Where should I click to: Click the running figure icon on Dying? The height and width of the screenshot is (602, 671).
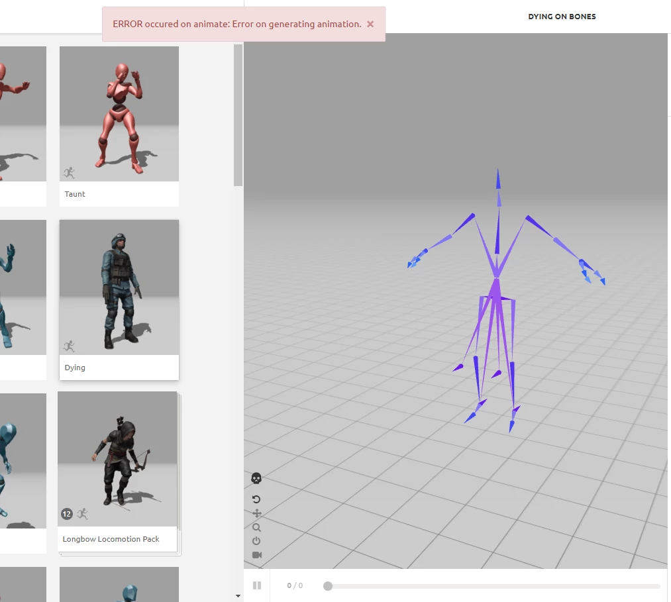tap(69, 346)
